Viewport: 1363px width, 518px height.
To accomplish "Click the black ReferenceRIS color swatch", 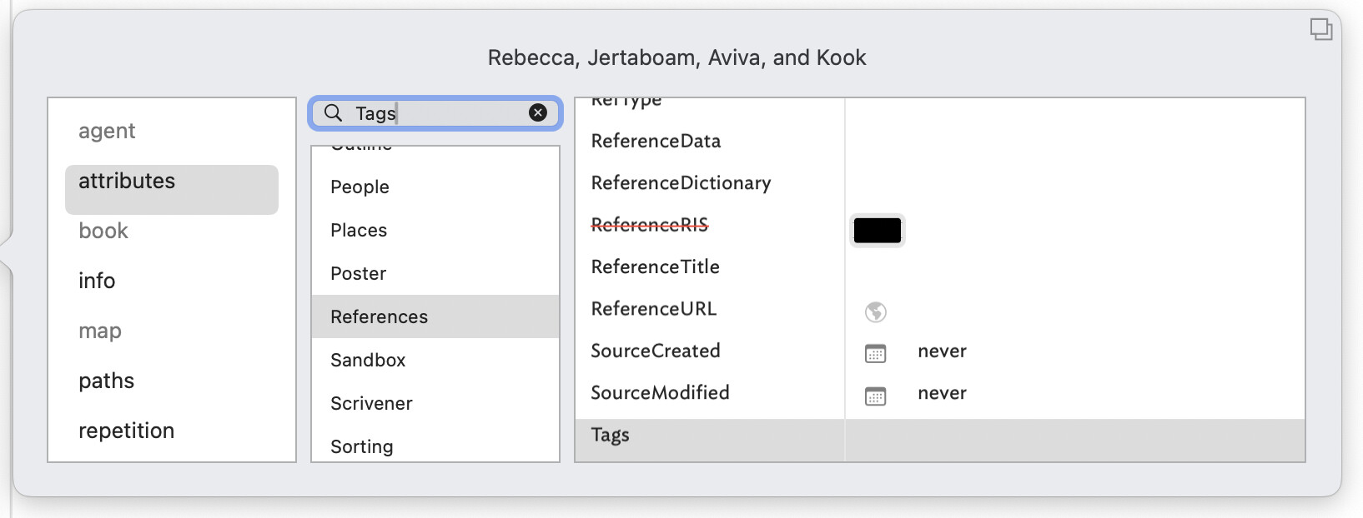I will (877, 231).
